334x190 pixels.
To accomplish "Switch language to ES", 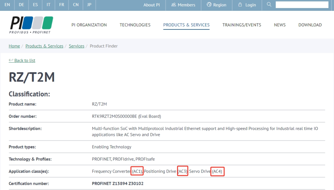I will tap(35, 5).
